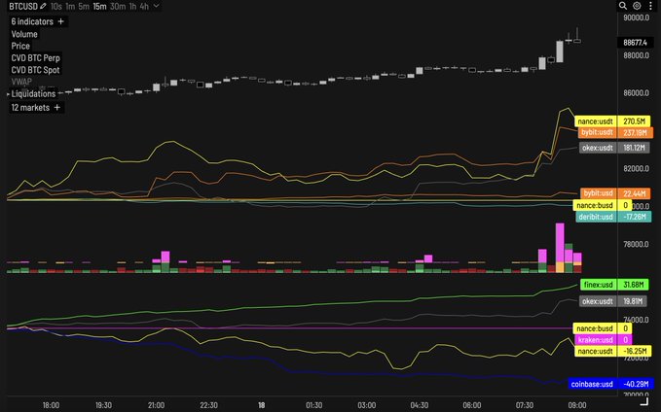
Task: Click the 82000.0 price axis tick
Action: click(636, 169)
